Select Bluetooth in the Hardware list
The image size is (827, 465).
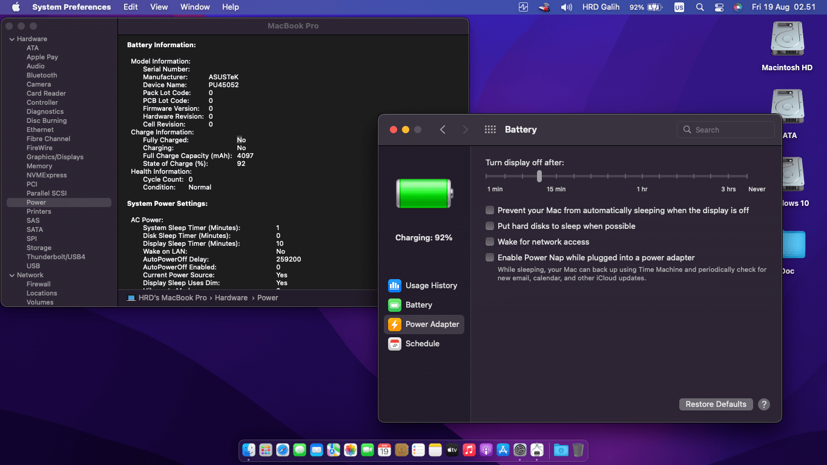(x=42, y=75)
